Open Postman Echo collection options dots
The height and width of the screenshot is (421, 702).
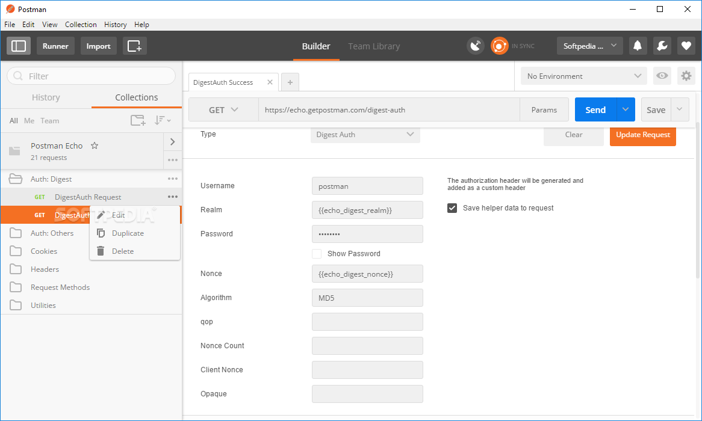(173, 160)
